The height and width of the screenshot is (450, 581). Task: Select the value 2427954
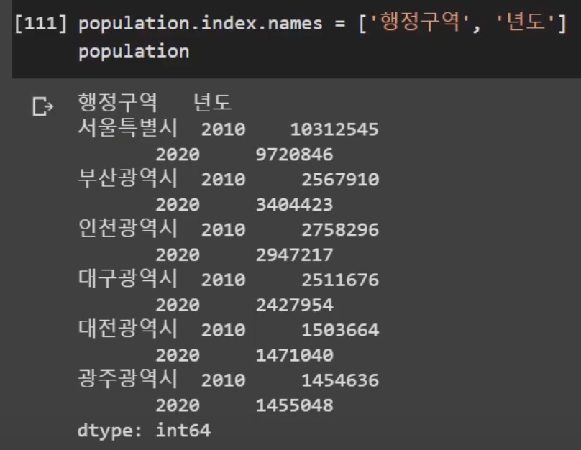point(295,306)
